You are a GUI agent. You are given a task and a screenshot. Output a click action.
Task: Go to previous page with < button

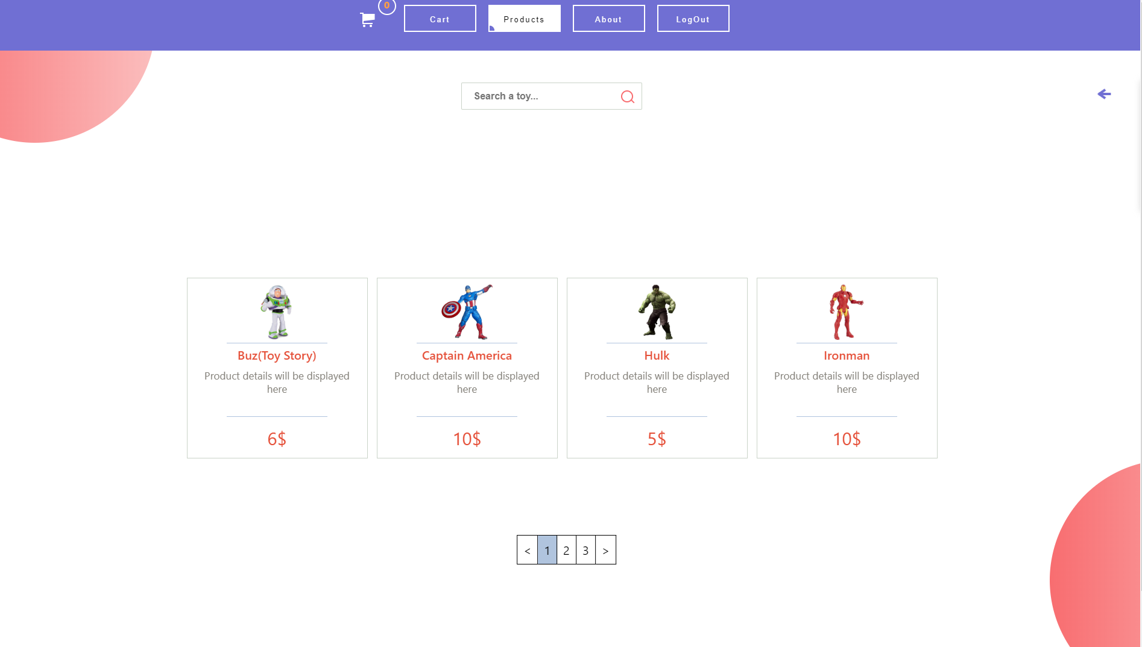pyautogui.click(x=528, y=550)
